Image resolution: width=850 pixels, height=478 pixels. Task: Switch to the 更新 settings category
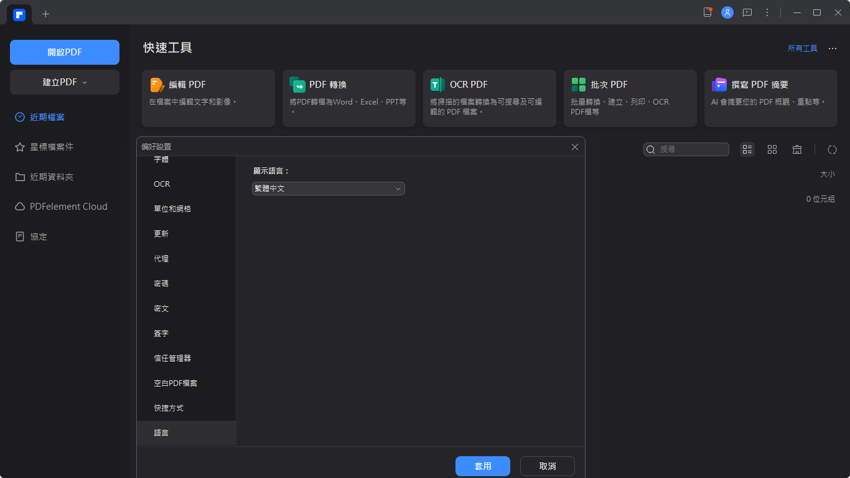coord(161,233)
